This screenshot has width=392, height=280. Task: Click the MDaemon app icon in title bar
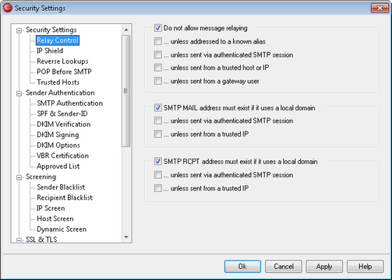pyautogui.click(x=8, y=8)
